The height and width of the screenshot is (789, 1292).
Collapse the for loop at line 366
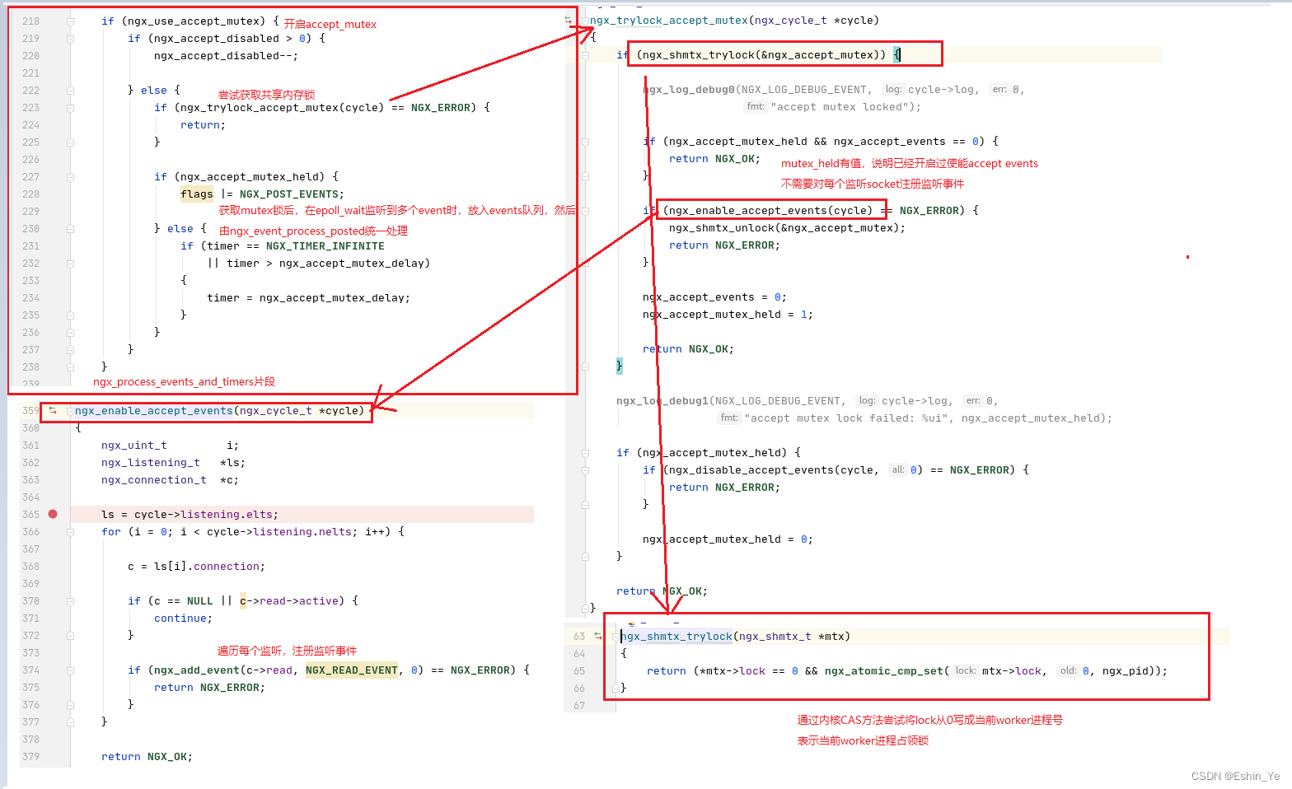[70, 532]
